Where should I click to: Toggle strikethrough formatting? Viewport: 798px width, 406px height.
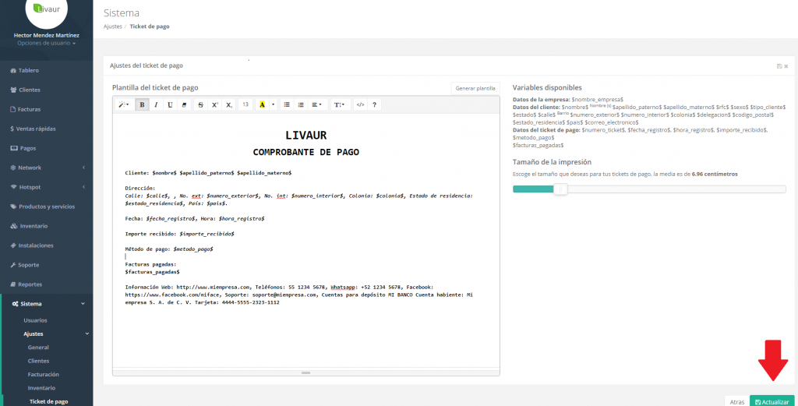[x=200, y=104]
